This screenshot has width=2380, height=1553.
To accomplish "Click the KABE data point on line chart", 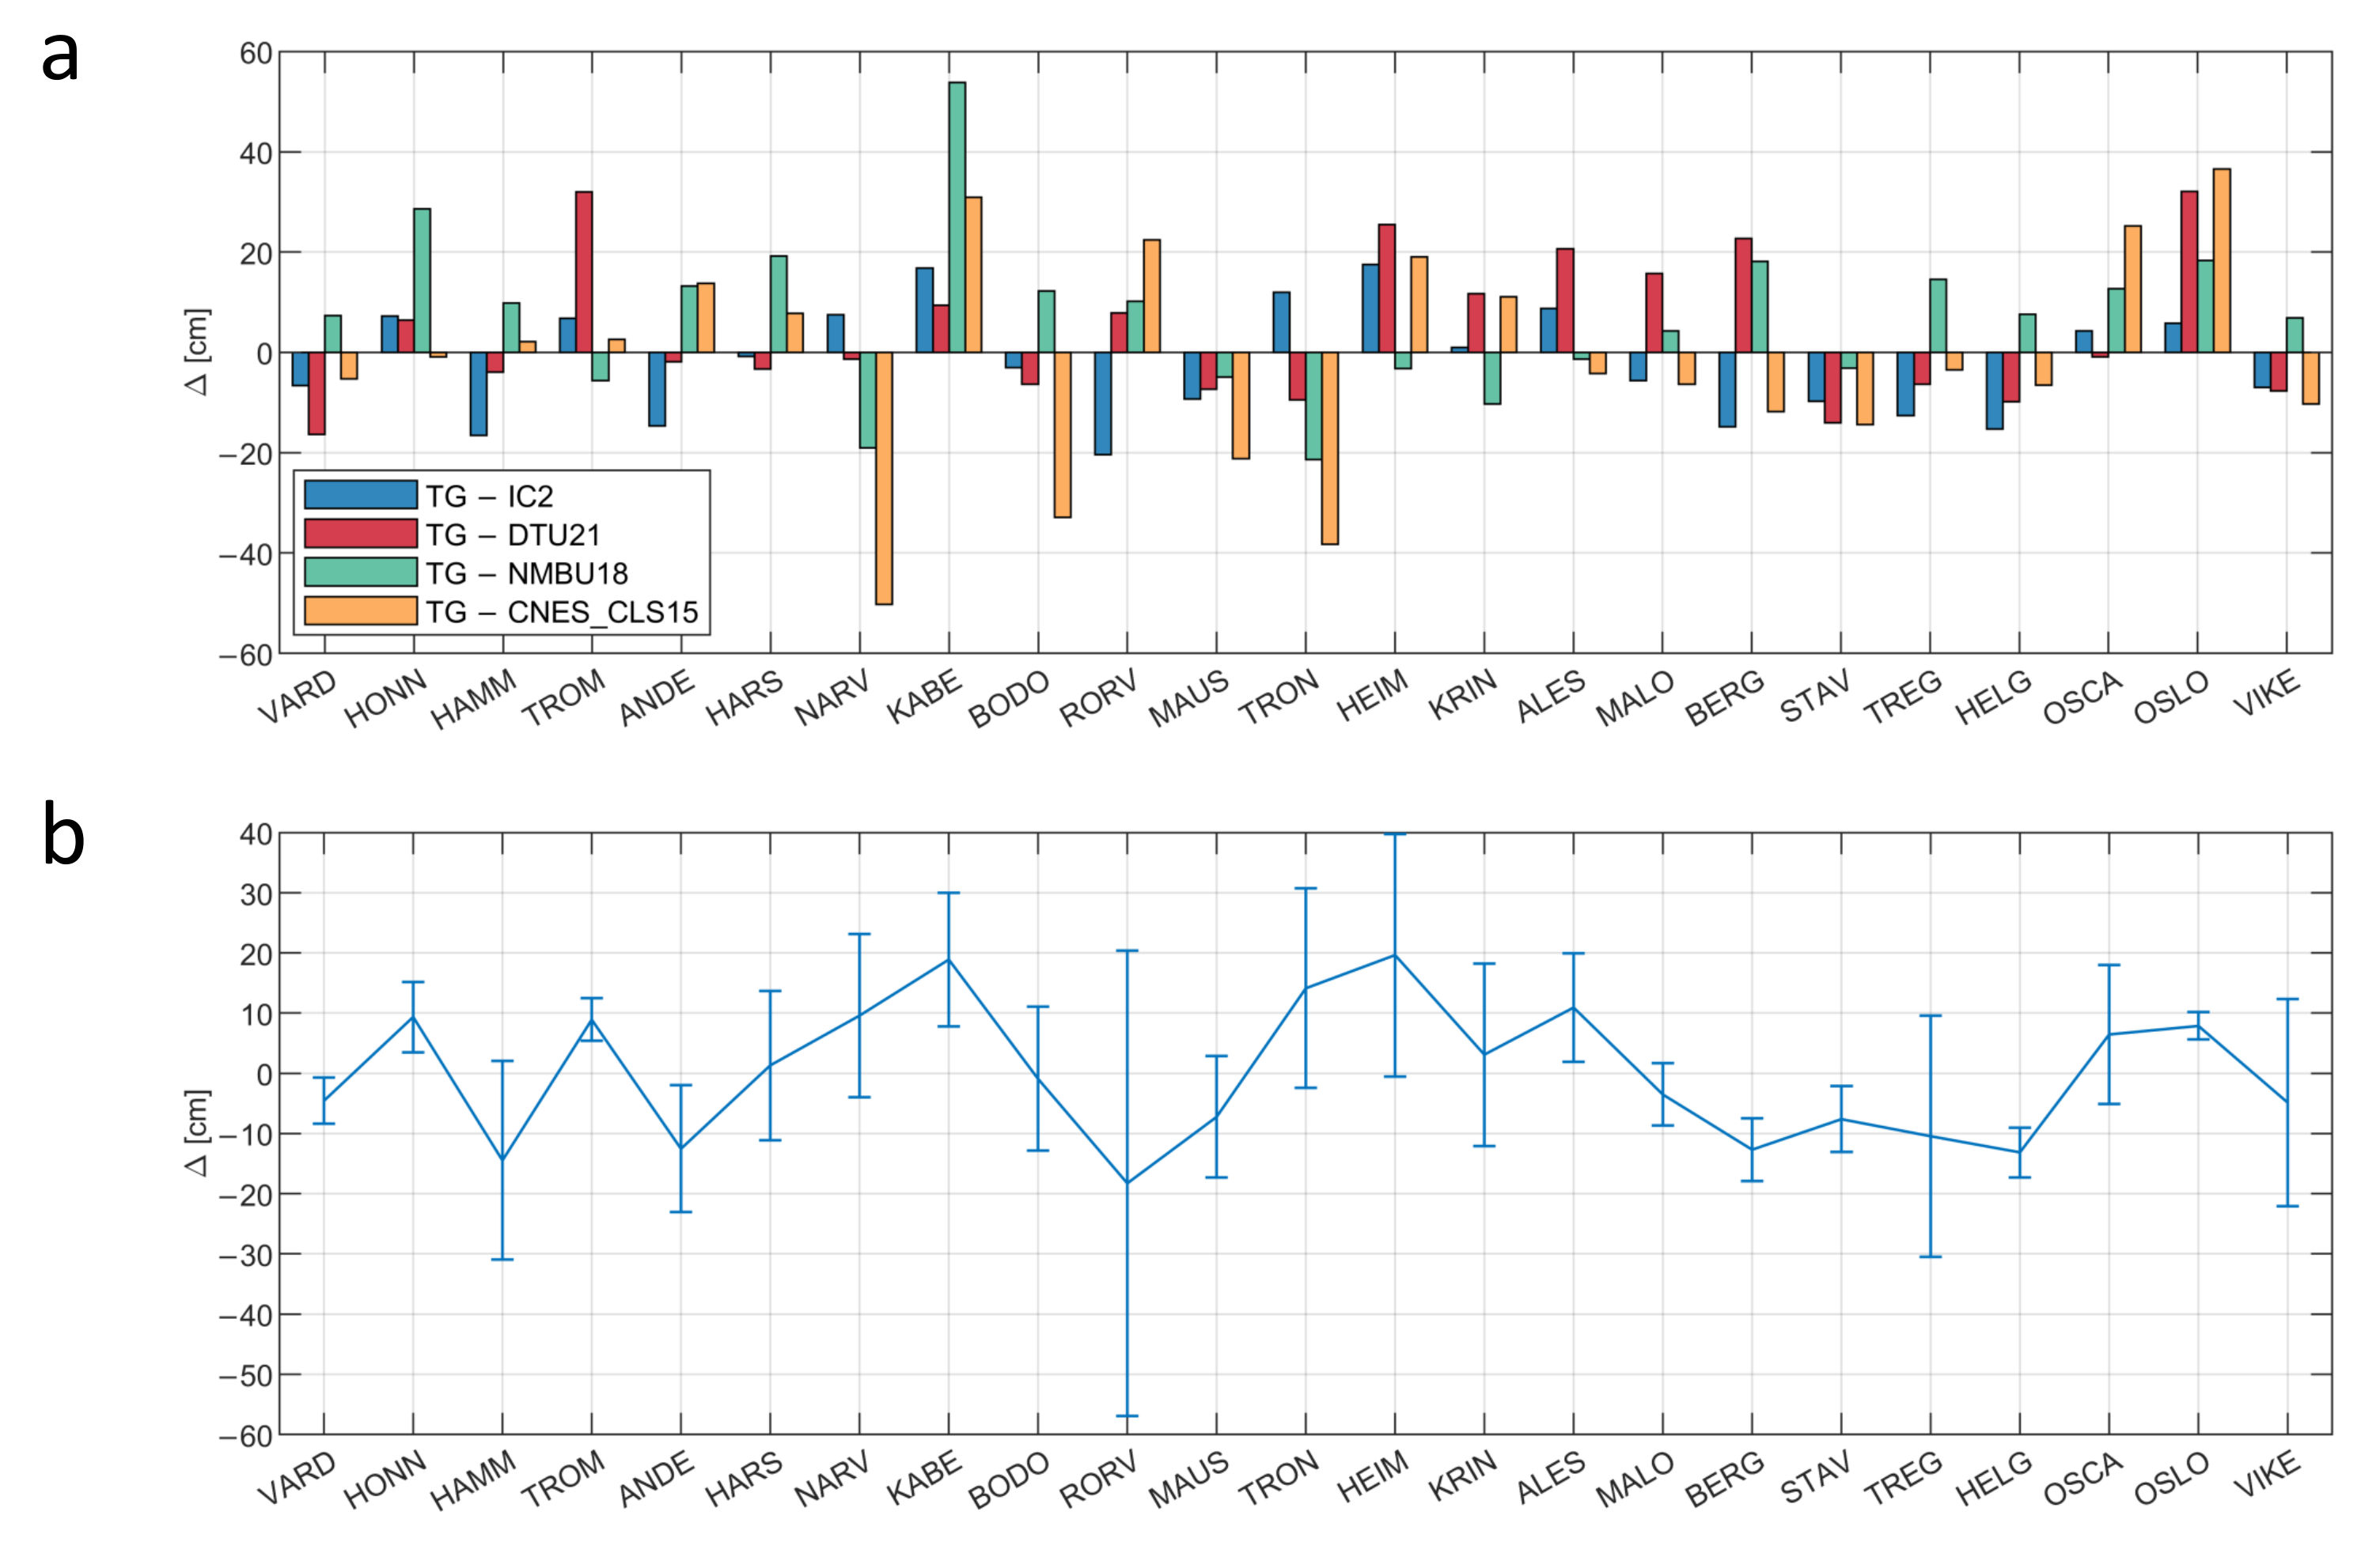I will pyautogui.click(x=948, y=959).
